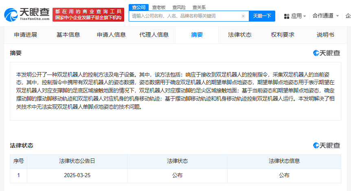Expand the 合作通道 dropdown

click(x=337, y=16)
